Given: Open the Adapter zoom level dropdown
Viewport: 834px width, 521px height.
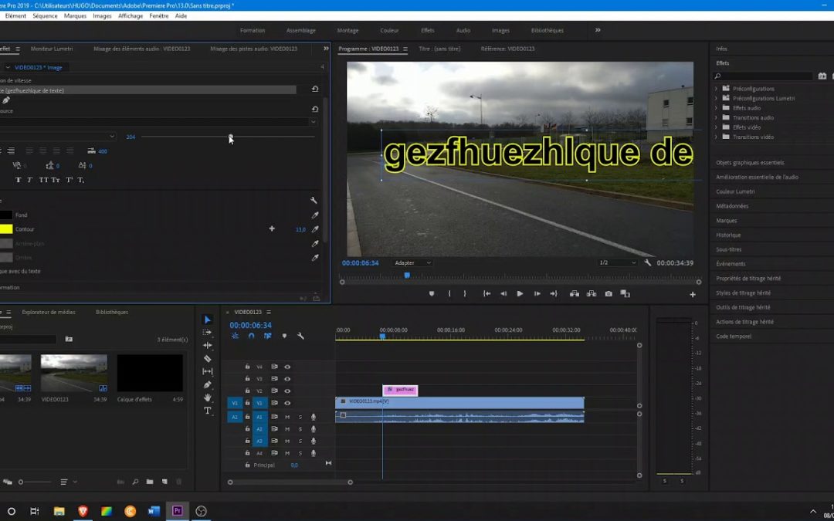Looking at the screenshot, I should point(412,262).
